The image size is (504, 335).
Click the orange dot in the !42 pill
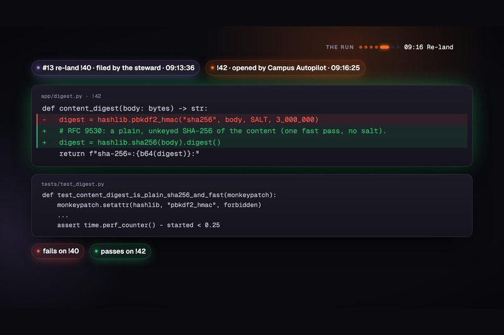point(213,67)
